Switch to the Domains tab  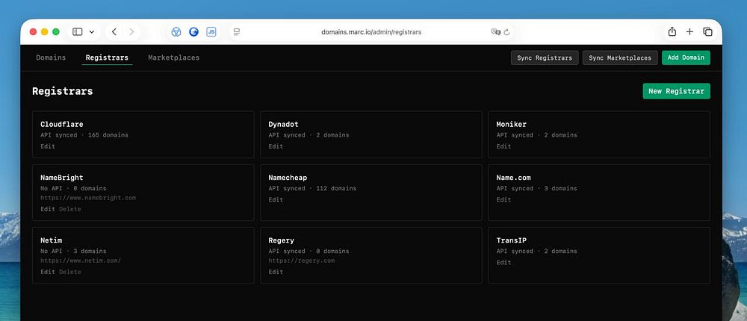coord(51,57)
